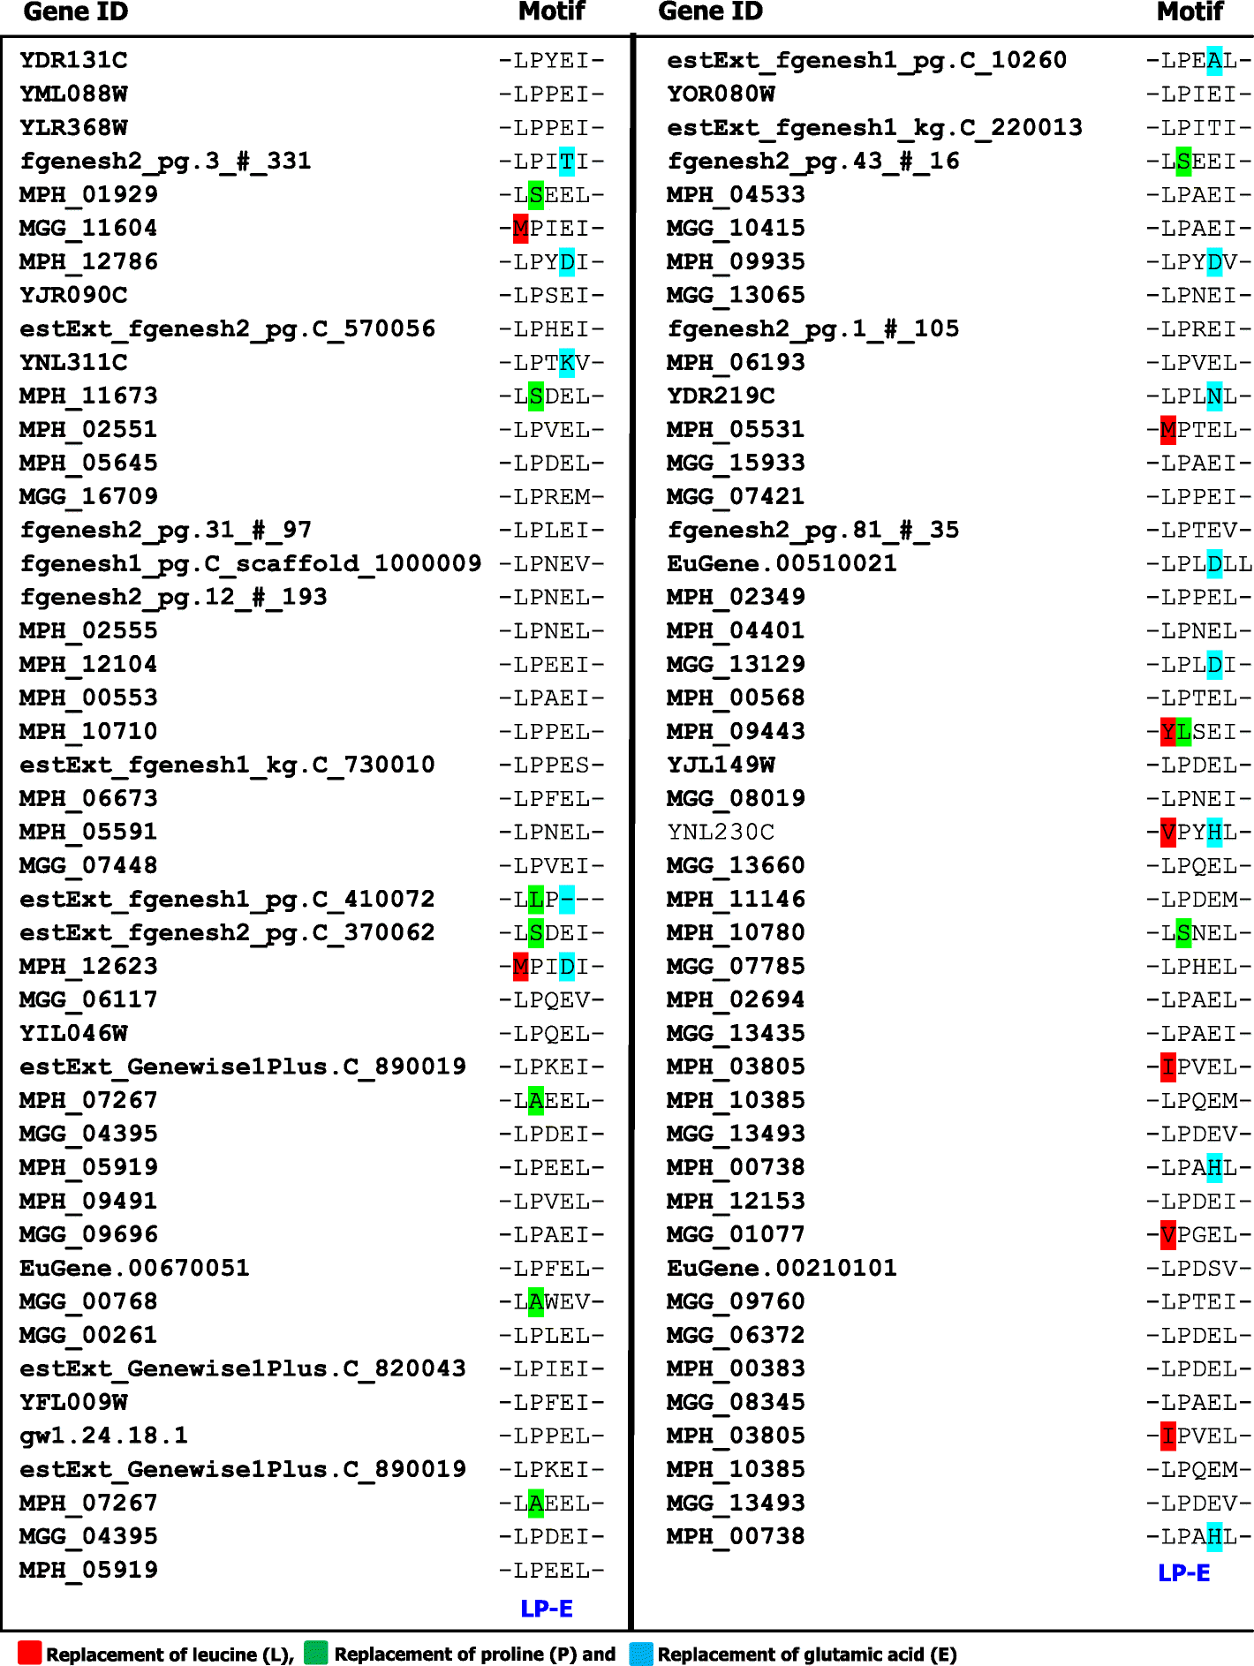
Task: Select gene ID YIL046W
Action: click(x=74, y=1033)
